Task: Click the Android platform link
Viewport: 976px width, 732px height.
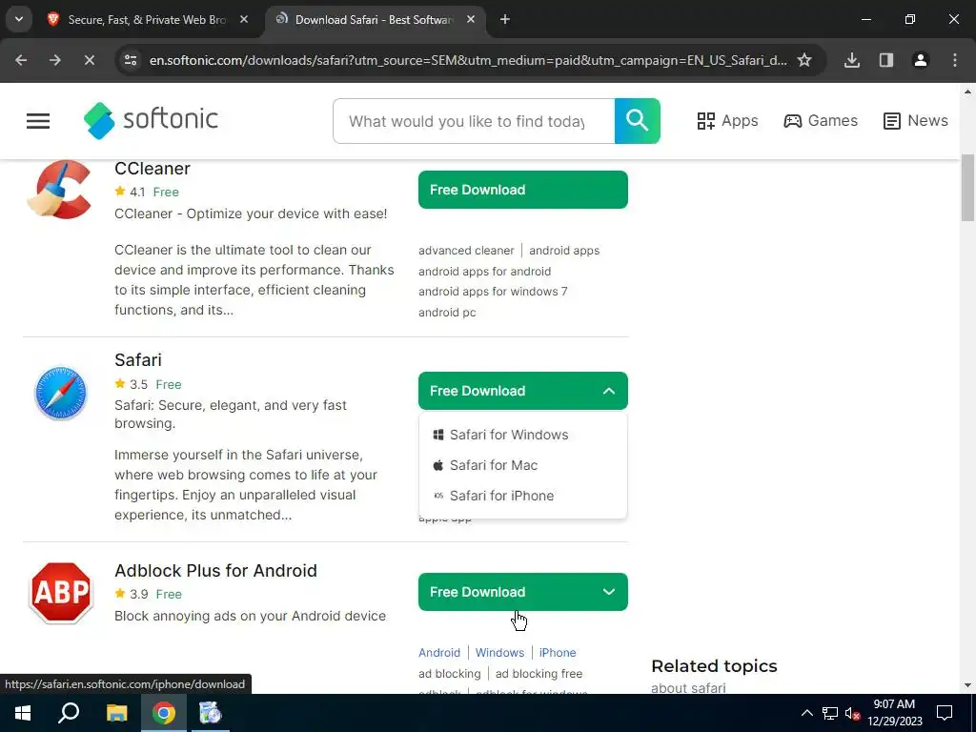Action: coord(439,652)
